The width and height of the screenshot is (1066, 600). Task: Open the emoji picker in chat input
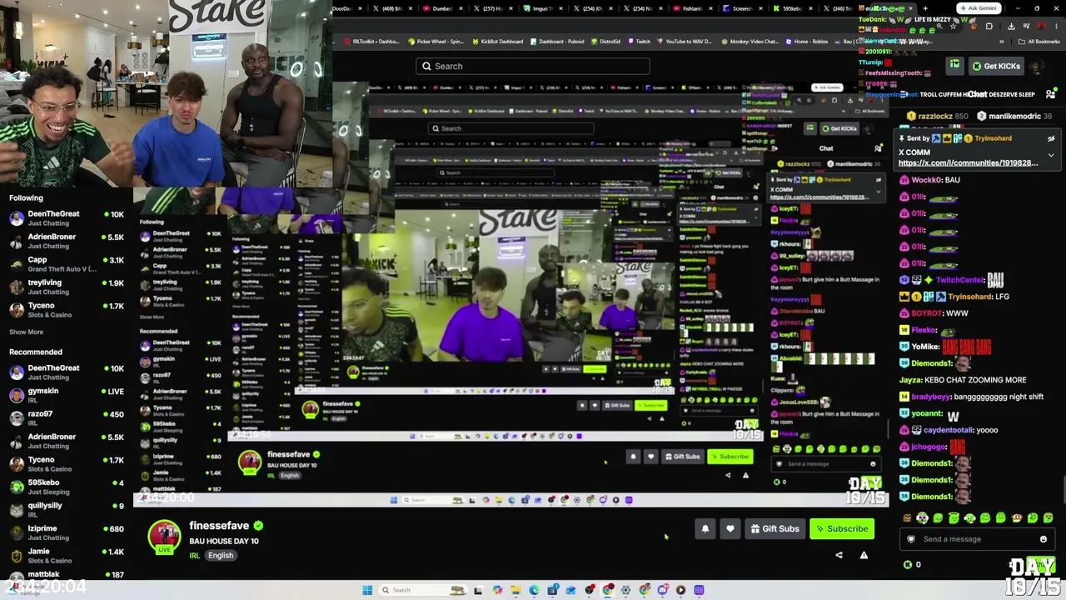click(1044, 539)
